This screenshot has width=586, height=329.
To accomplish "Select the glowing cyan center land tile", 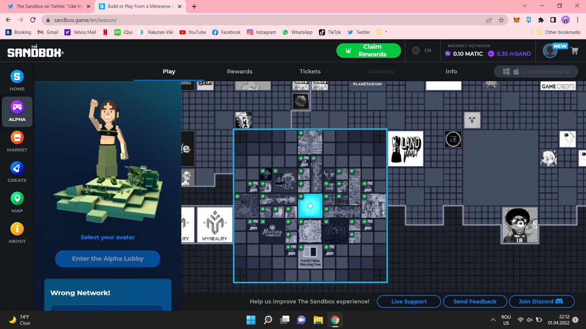I will (x=310, y=206).
